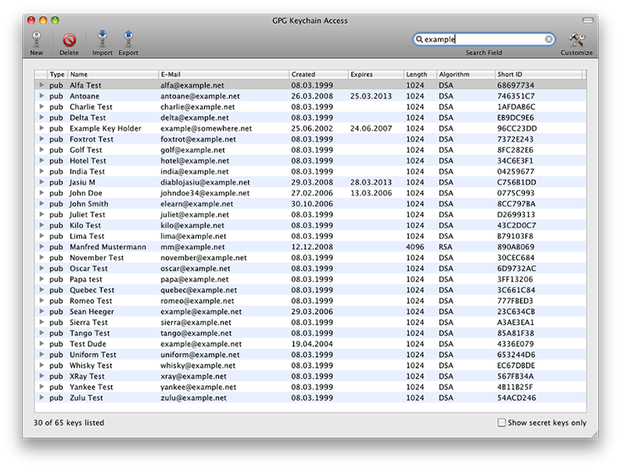The height and width of the screenshot is (469, 621).
Task: Click the Export keys toolbar icon
Action: [128, 39]
